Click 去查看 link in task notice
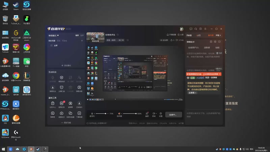270x152 pixels. click(x=192, y=93)
